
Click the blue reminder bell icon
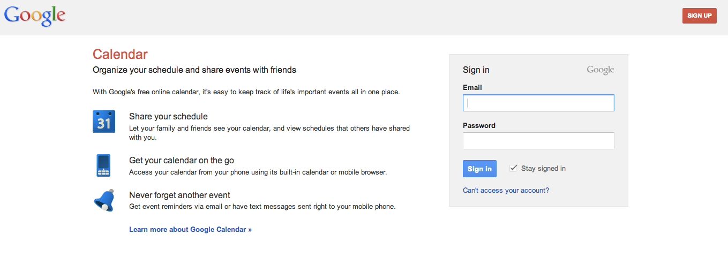point(104,201)
